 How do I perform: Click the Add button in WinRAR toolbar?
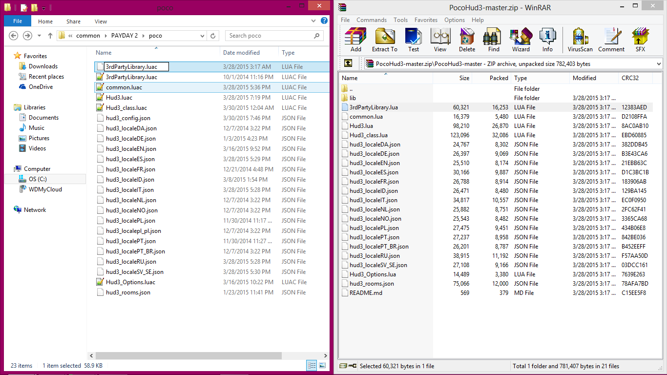tap(356, 40)
